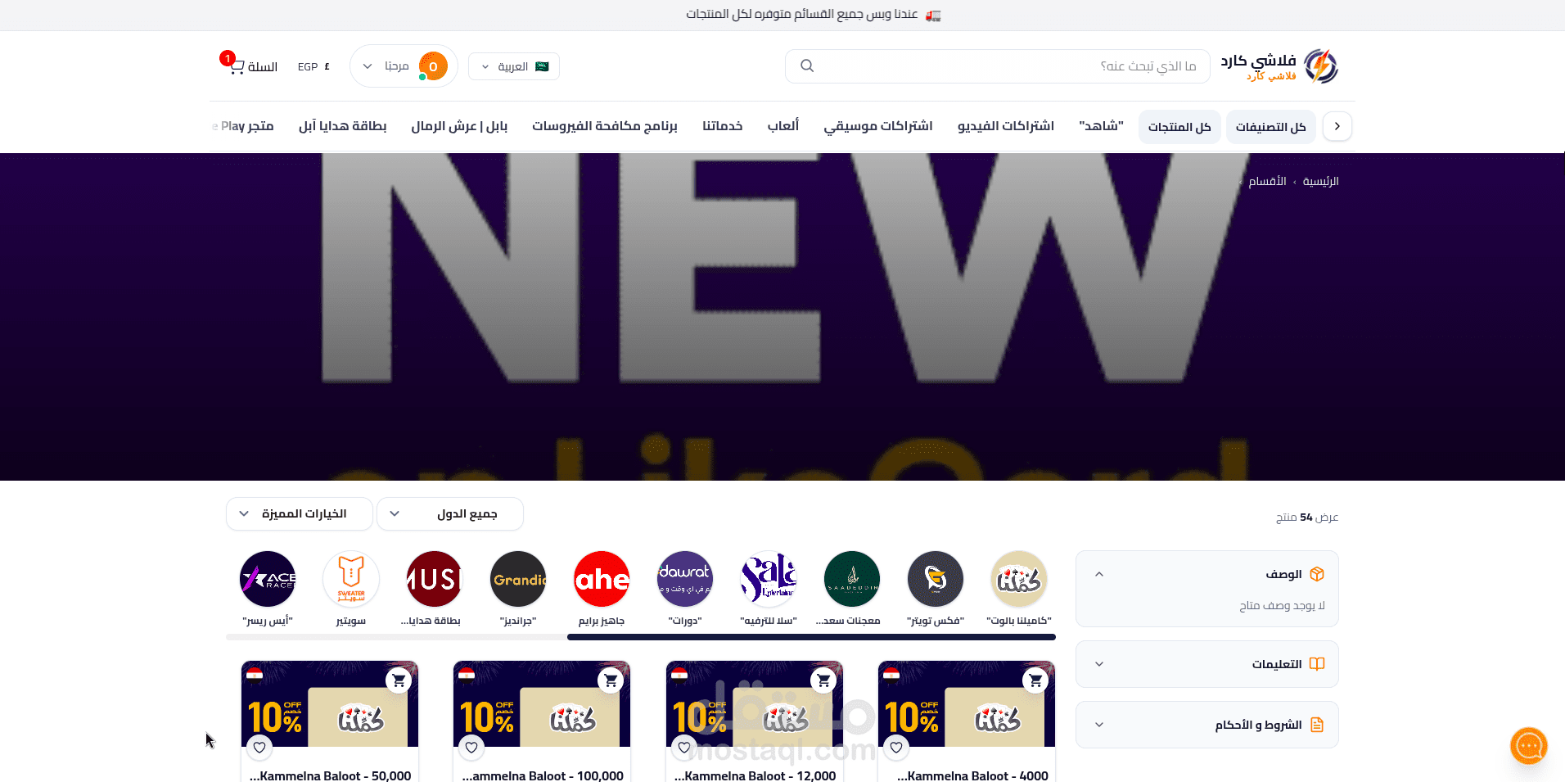Screen dimensions: 1565x782
Task: Add Kammelna Baloot 50,000 to cart
Action: 399,680
